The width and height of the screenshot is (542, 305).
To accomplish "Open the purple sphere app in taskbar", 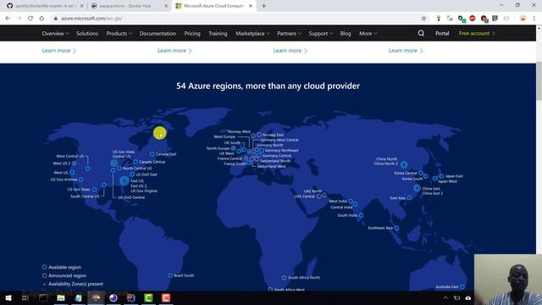I will 113,297.
